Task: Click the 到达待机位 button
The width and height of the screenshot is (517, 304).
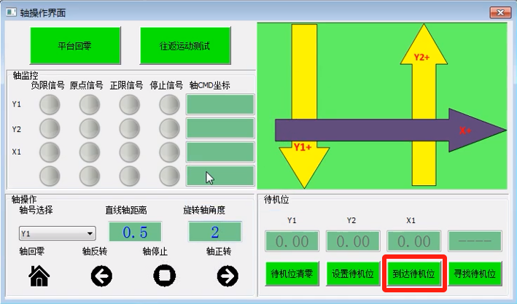Action: (414, 275)
